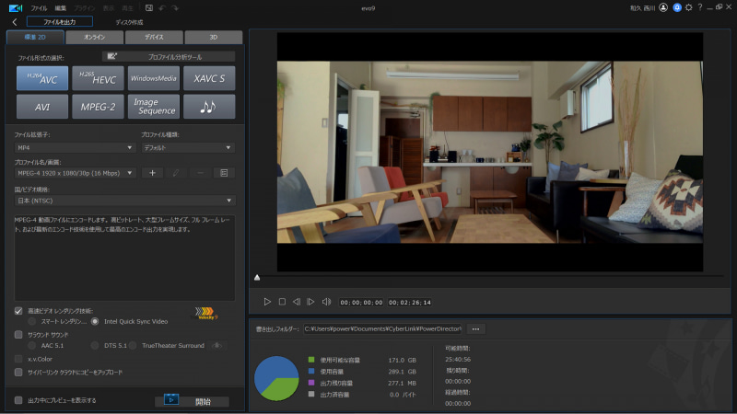Viewport: 737px width, 414px height.
Task: Delete the profile with the minus icon
Action: (x=200, y=173)
